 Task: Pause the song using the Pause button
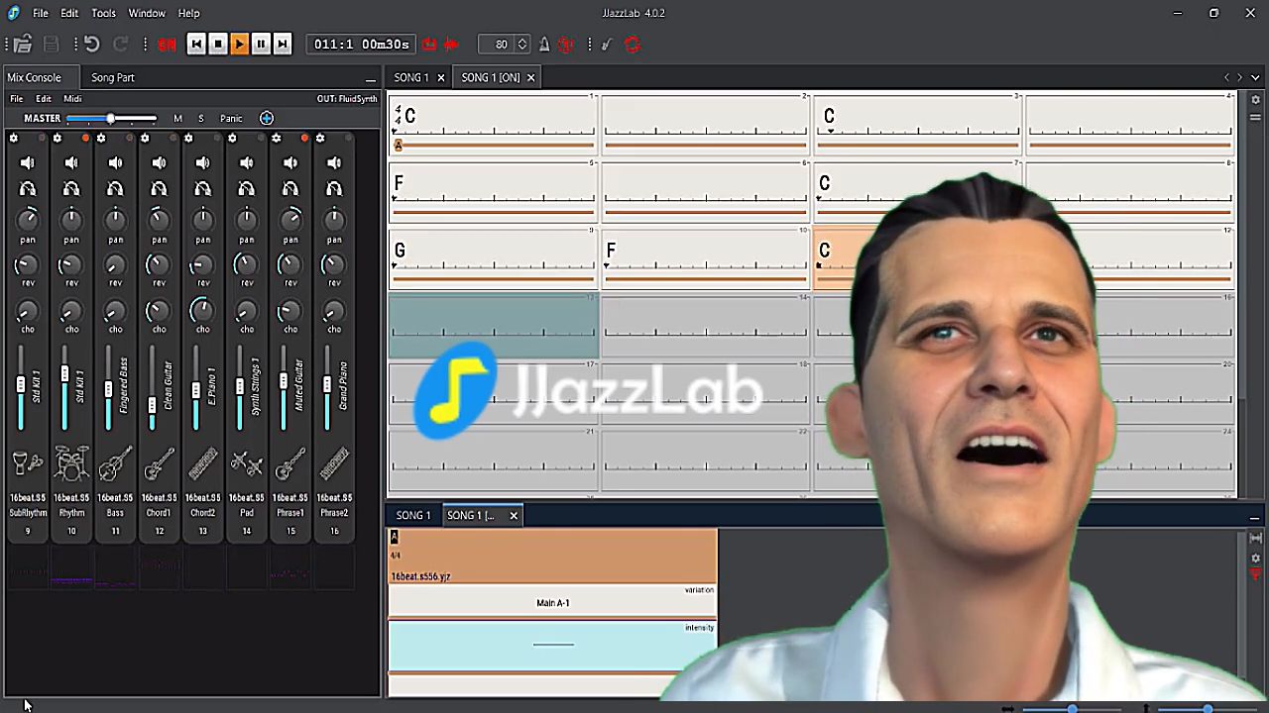click(261, 44)
